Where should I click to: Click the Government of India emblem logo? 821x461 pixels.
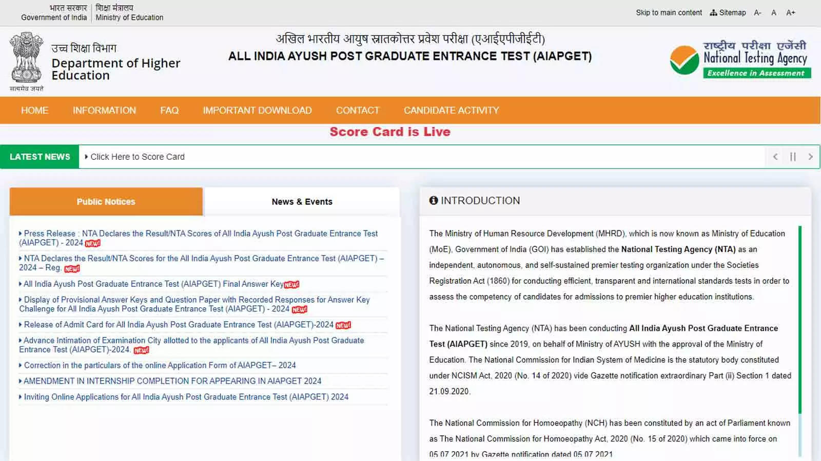[26, 61]
